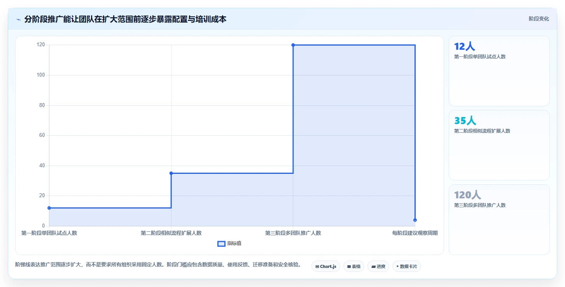This screenshot has width=565, height=287.
Task: Select the Chart.js tag
Action: pyautogui.click(x=326, y=266)
